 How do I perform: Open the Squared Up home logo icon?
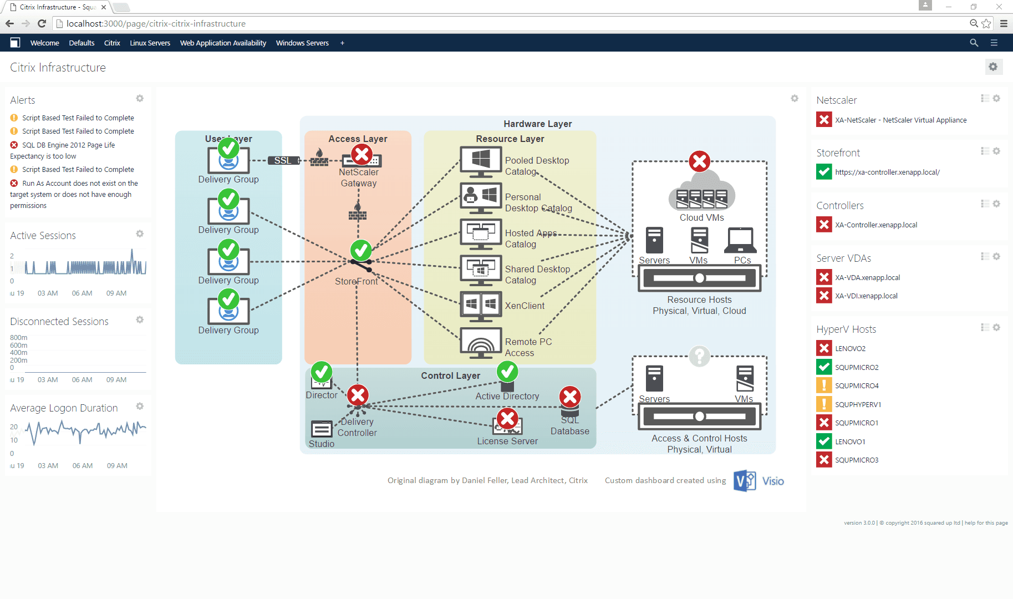click(15, 43)
